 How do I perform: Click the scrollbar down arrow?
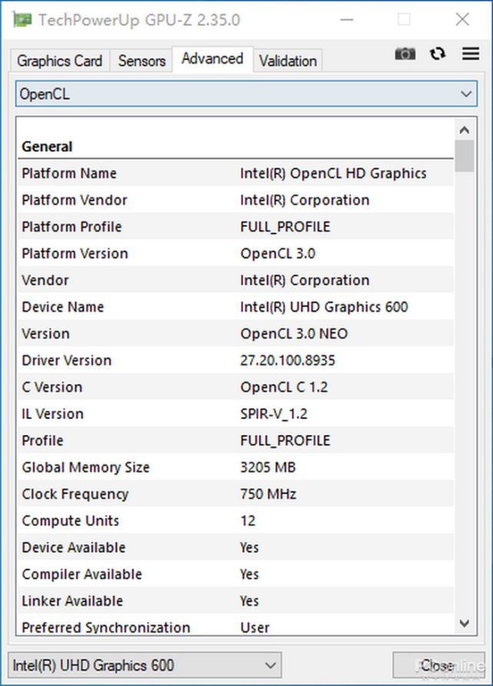pos(464,623)
